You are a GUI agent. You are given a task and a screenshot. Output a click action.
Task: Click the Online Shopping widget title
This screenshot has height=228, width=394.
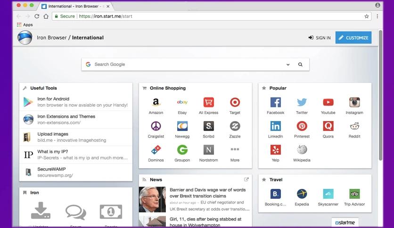[x=168, y=88]
